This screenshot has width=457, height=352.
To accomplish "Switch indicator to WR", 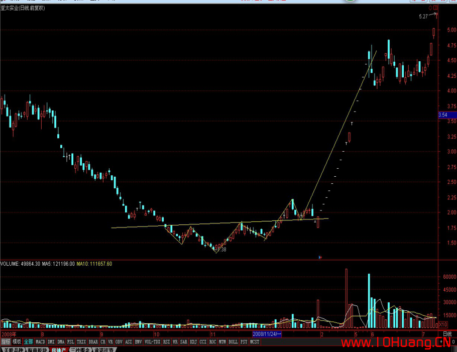I will pyautogui.click(x=175, y=341).
